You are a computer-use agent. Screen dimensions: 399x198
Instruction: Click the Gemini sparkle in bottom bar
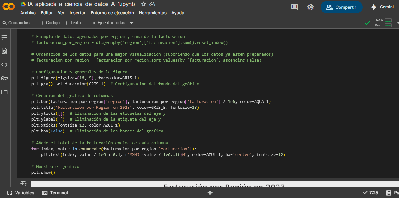(x=210, y=193)
